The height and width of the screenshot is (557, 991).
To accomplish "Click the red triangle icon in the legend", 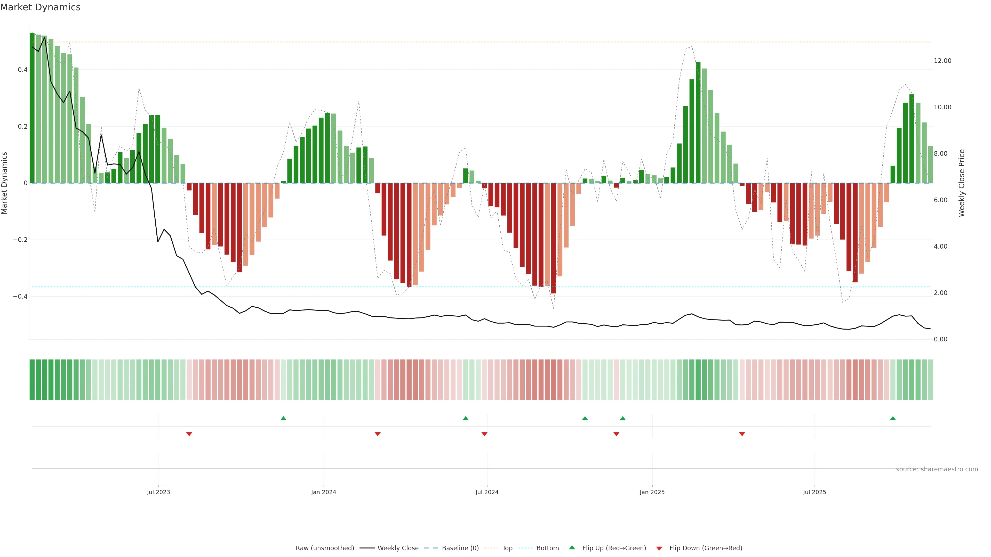I will 659,548.
